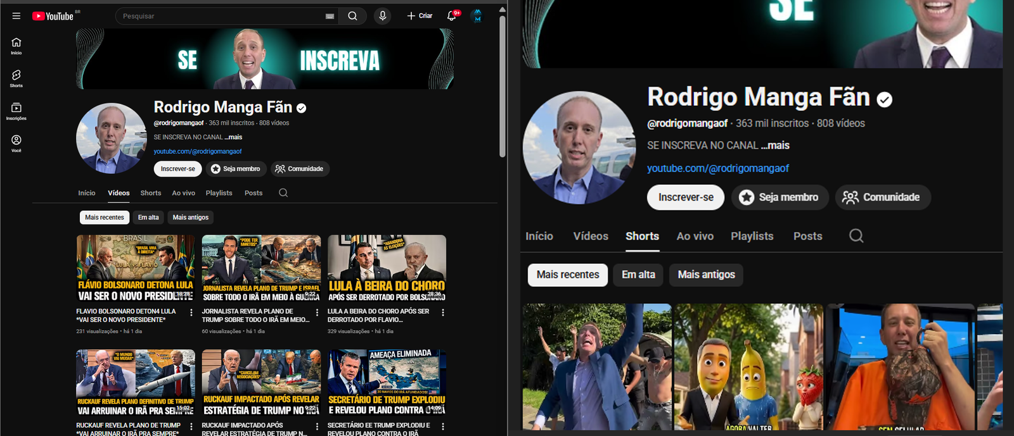Select Mais antigos filter in right window

click(x=707, y=275)
